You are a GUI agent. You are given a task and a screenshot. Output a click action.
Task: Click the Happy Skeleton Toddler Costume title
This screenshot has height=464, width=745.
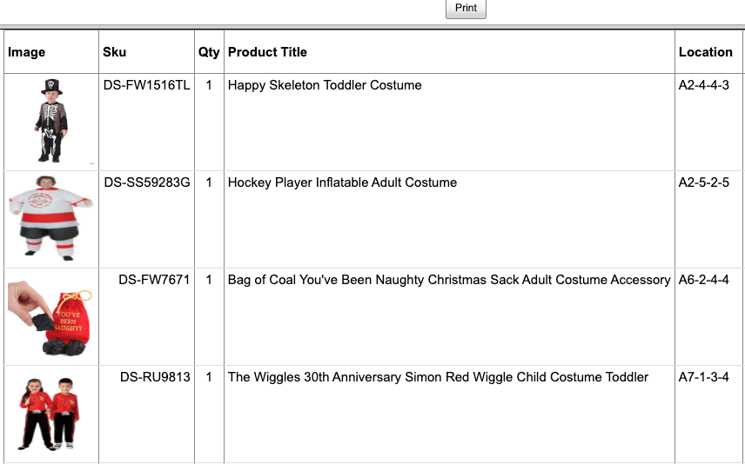(325, 85)
